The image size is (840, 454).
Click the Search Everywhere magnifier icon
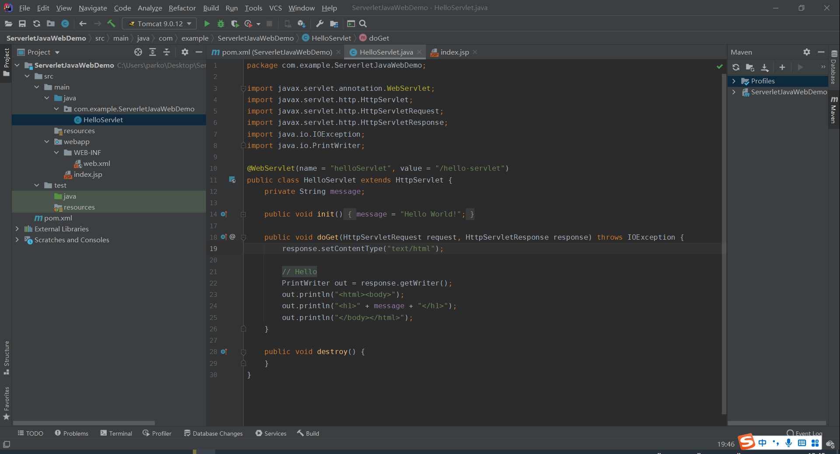[x=363, y=24]
